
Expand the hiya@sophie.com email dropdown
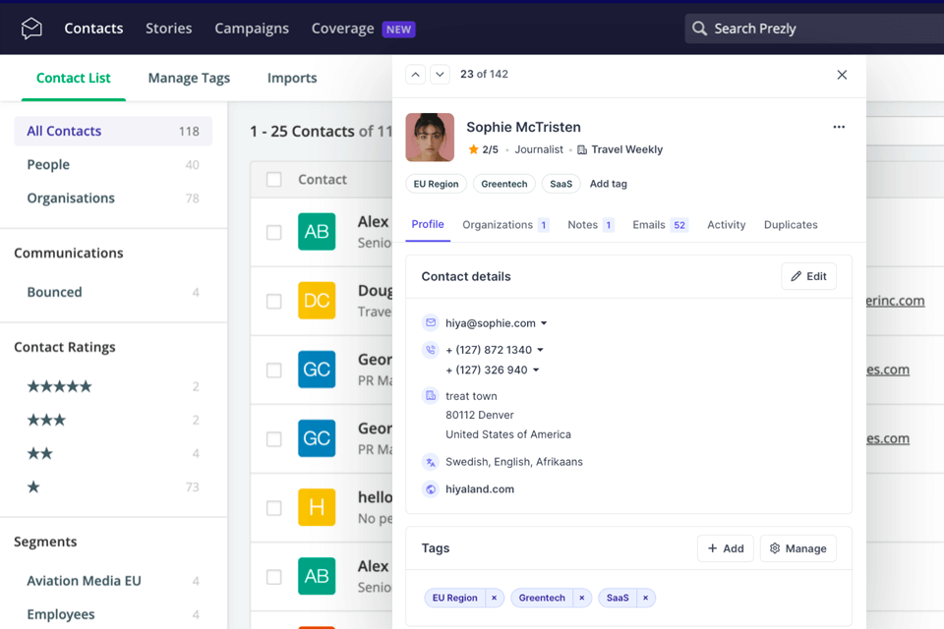pos(544,323)
